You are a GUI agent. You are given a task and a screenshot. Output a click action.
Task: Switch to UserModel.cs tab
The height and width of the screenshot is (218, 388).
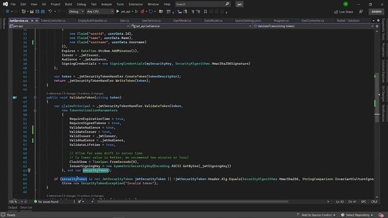pyautogui.click(x=182, y=21)
